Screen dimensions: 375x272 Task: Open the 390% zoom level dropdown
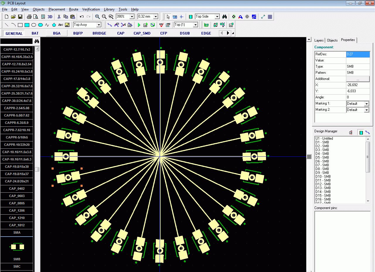click(x=132, y=17)
